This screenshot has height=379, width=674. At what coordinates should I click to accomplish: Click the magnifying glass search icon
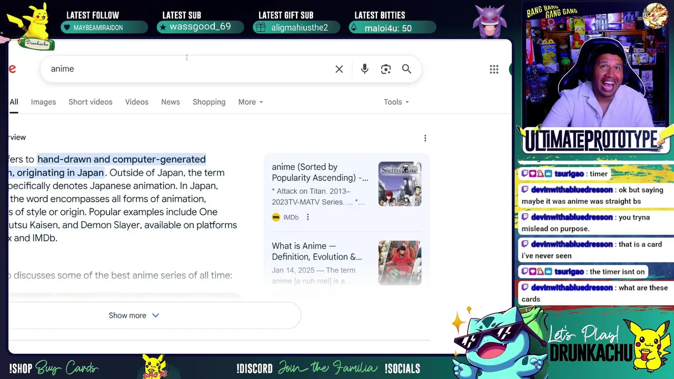pyautogui.click(x=407, y=69)
